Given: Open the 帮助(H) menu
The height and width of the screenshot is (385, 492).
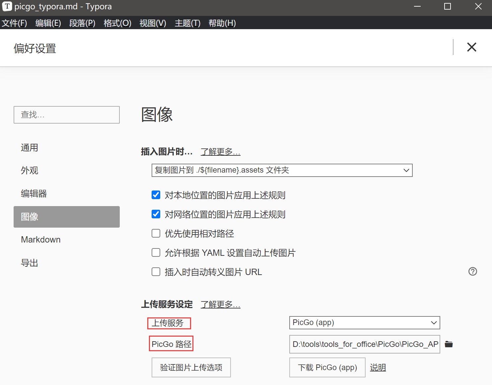Looking at the screenshot, I should pyautogui.click(x=222, y=23).
